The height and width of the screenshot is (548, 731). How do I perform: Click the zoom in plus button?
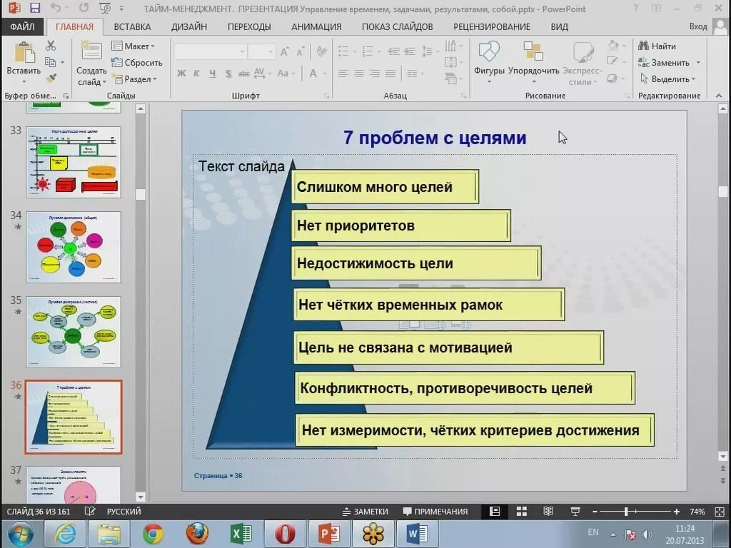677,511
